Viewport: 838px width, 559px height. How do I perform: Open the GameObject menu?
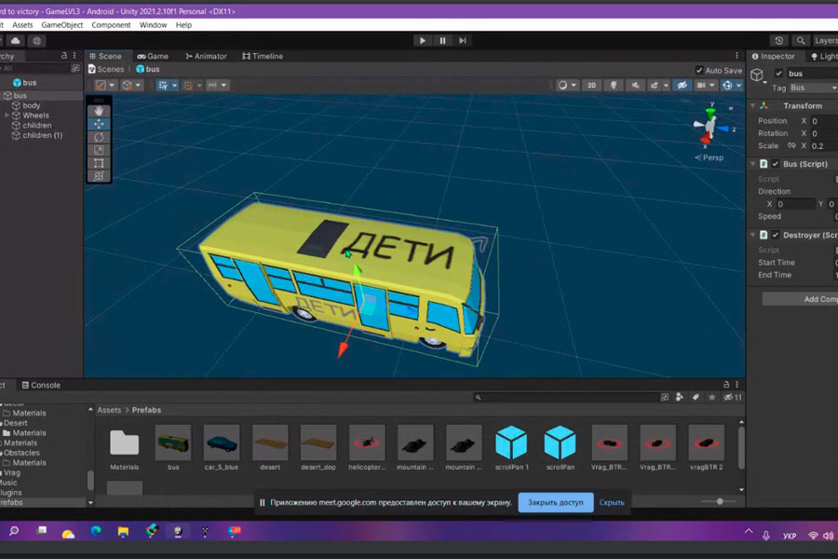click(61, 25)
